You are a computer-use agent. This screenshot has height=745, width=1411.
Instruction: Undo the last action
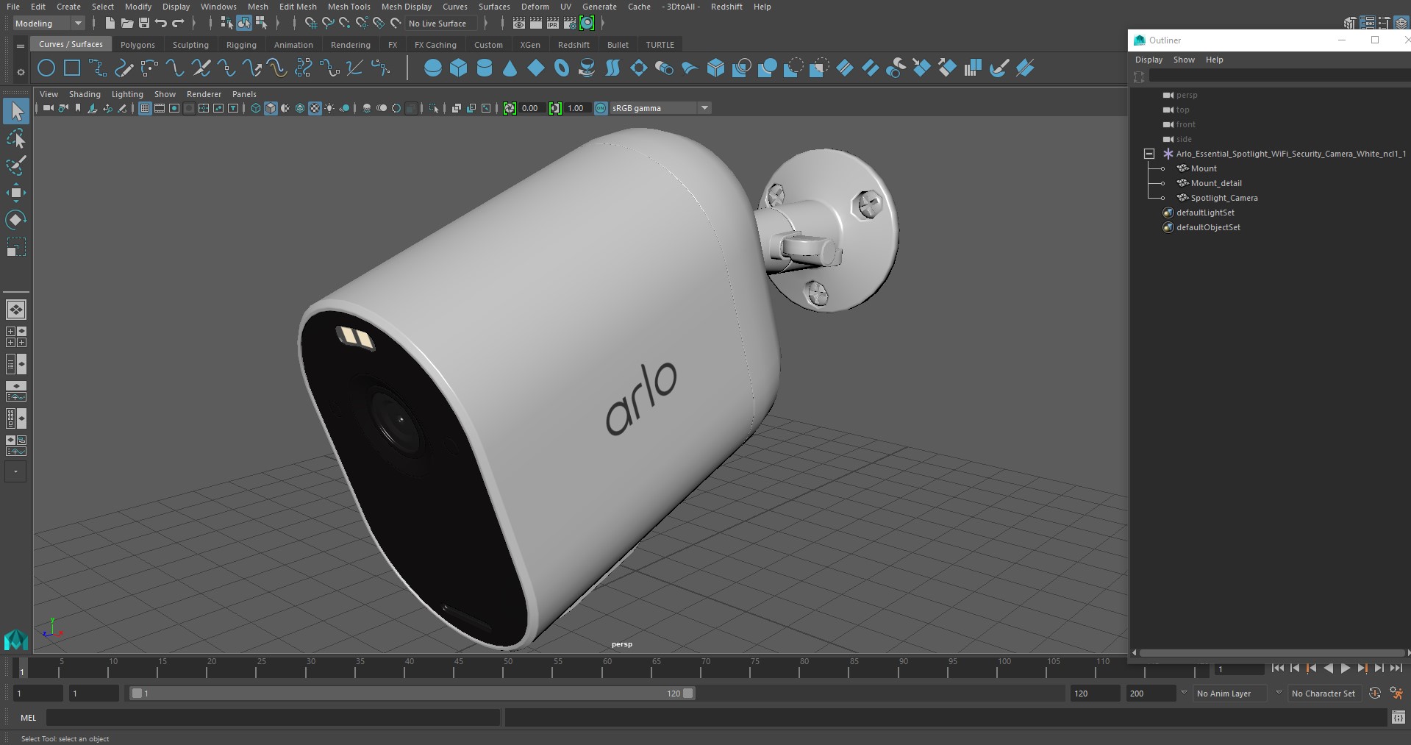[160, 24]
